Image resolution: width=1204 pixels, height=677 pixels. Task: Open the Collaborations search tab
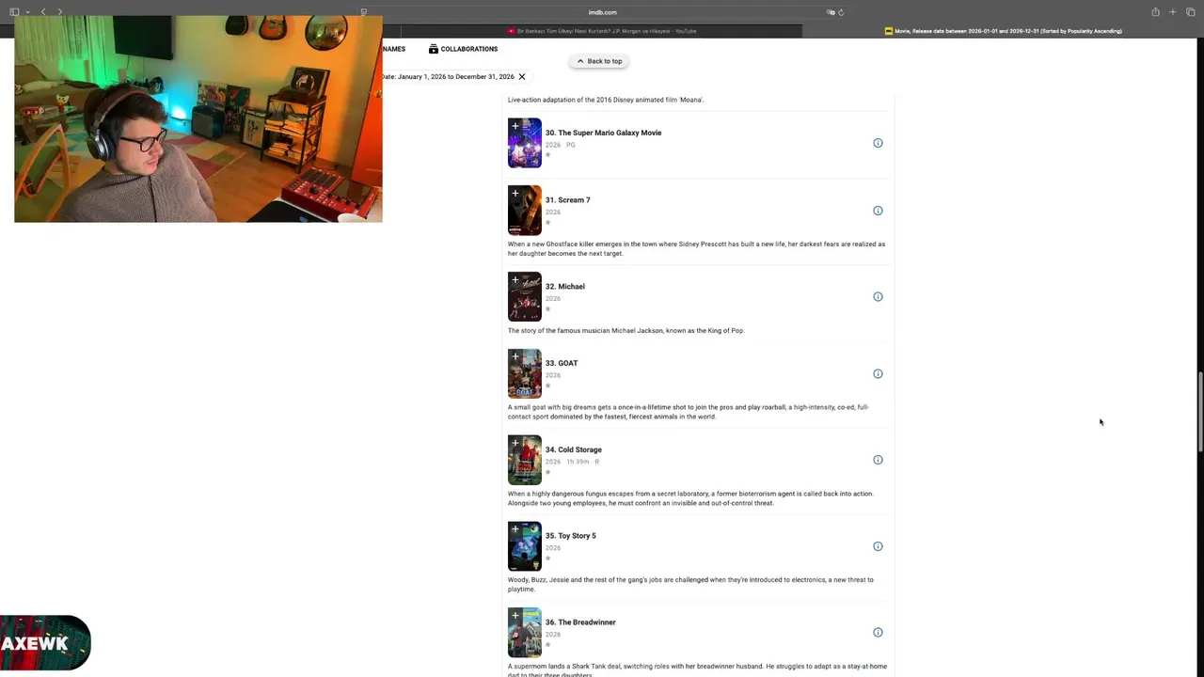(463, 49)
